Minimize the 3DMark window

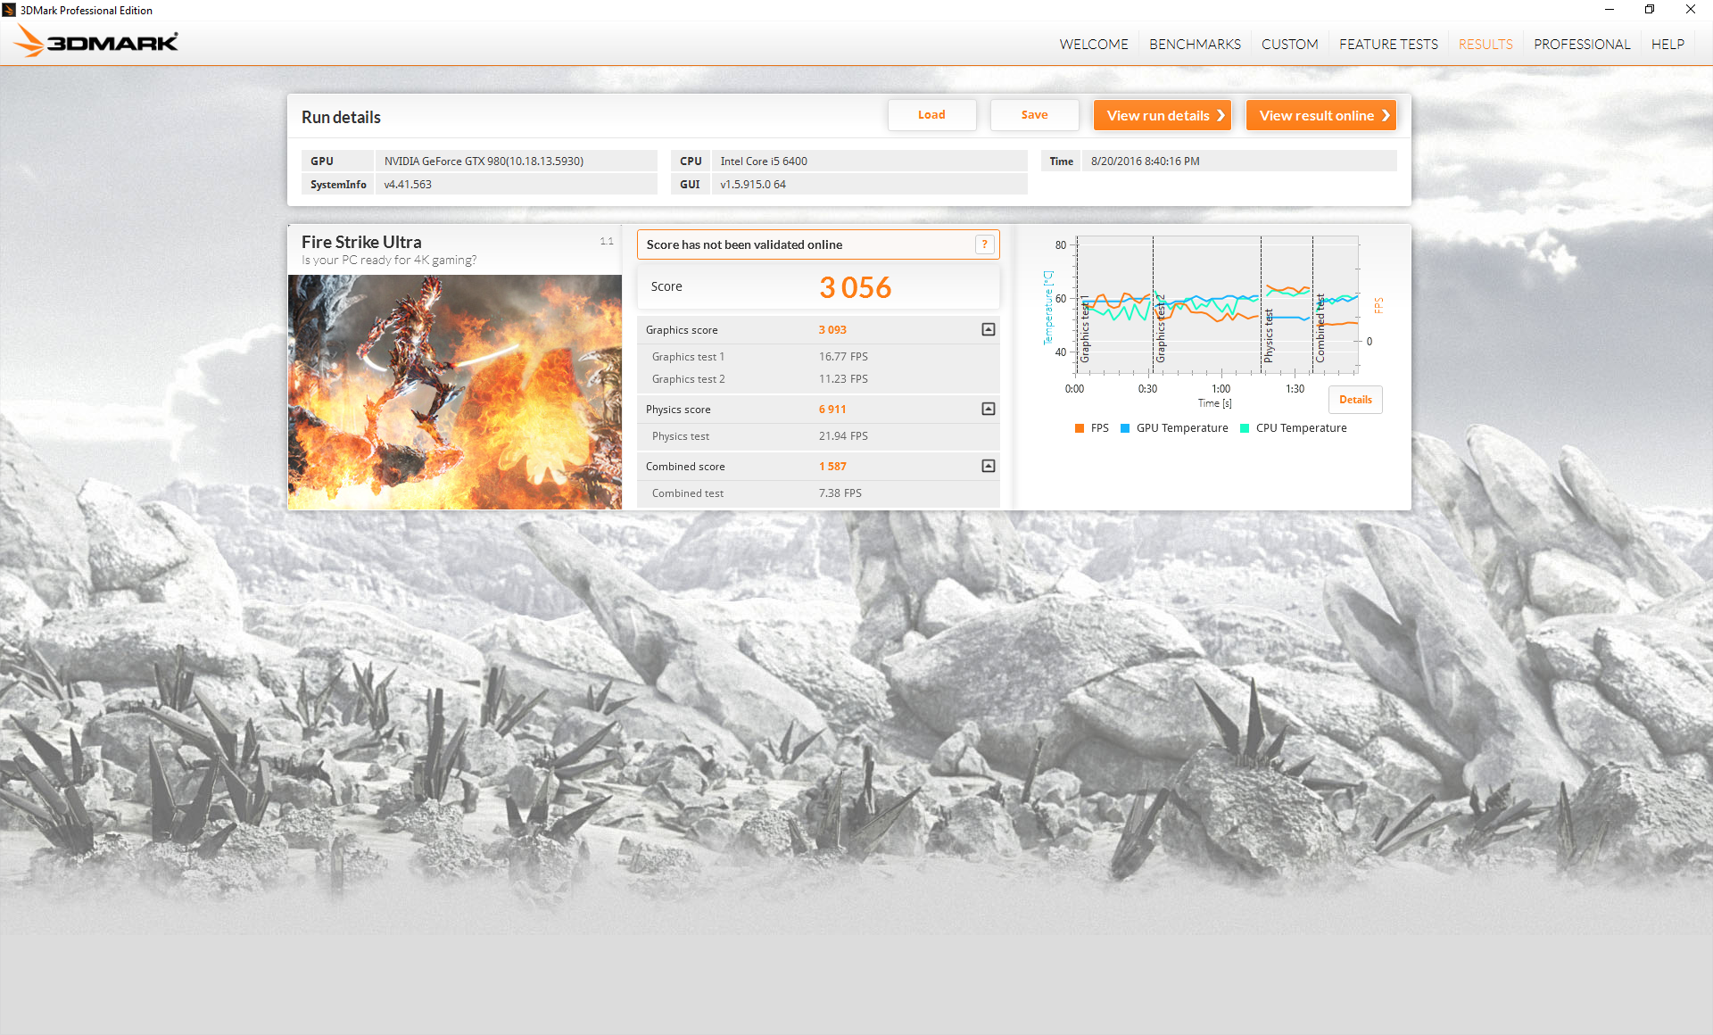coord(1610,10)
